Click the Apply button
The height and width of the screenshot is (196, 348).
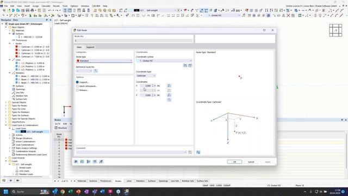click(268, 162)
